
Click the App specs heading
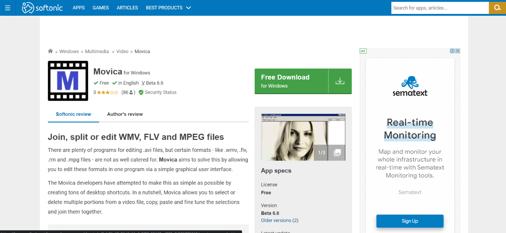point(276,171)
